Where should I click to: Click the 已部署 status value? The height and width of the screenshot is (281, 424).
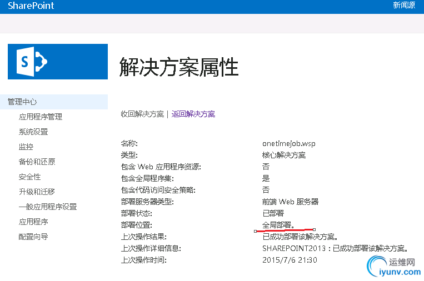click(273, 213)
